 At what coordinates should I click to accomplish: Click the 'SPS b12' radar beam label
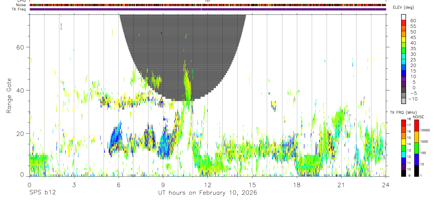42,193
